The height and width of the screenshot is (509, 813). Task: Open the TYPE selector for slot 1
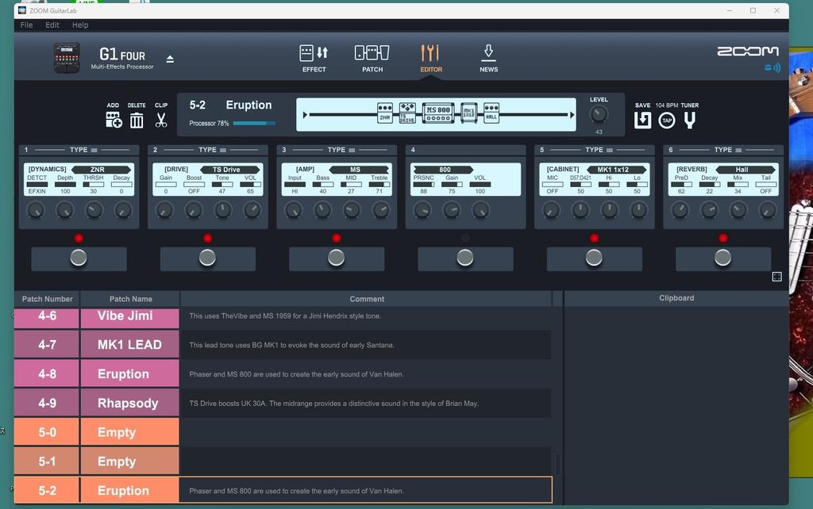(x=83, y=150)
